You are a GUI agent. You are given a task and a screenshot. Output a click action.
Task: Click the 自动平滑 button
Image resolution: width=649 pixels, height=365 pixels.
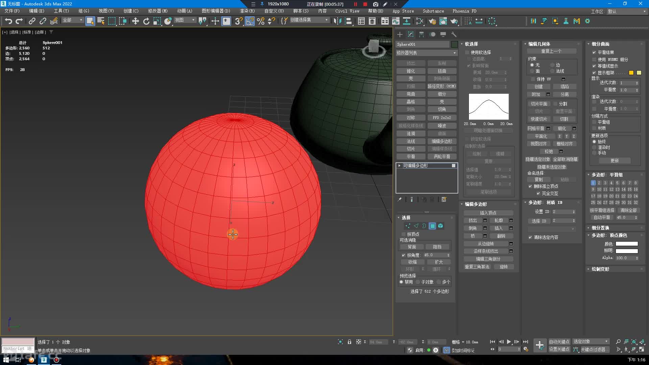pos(602,217)
